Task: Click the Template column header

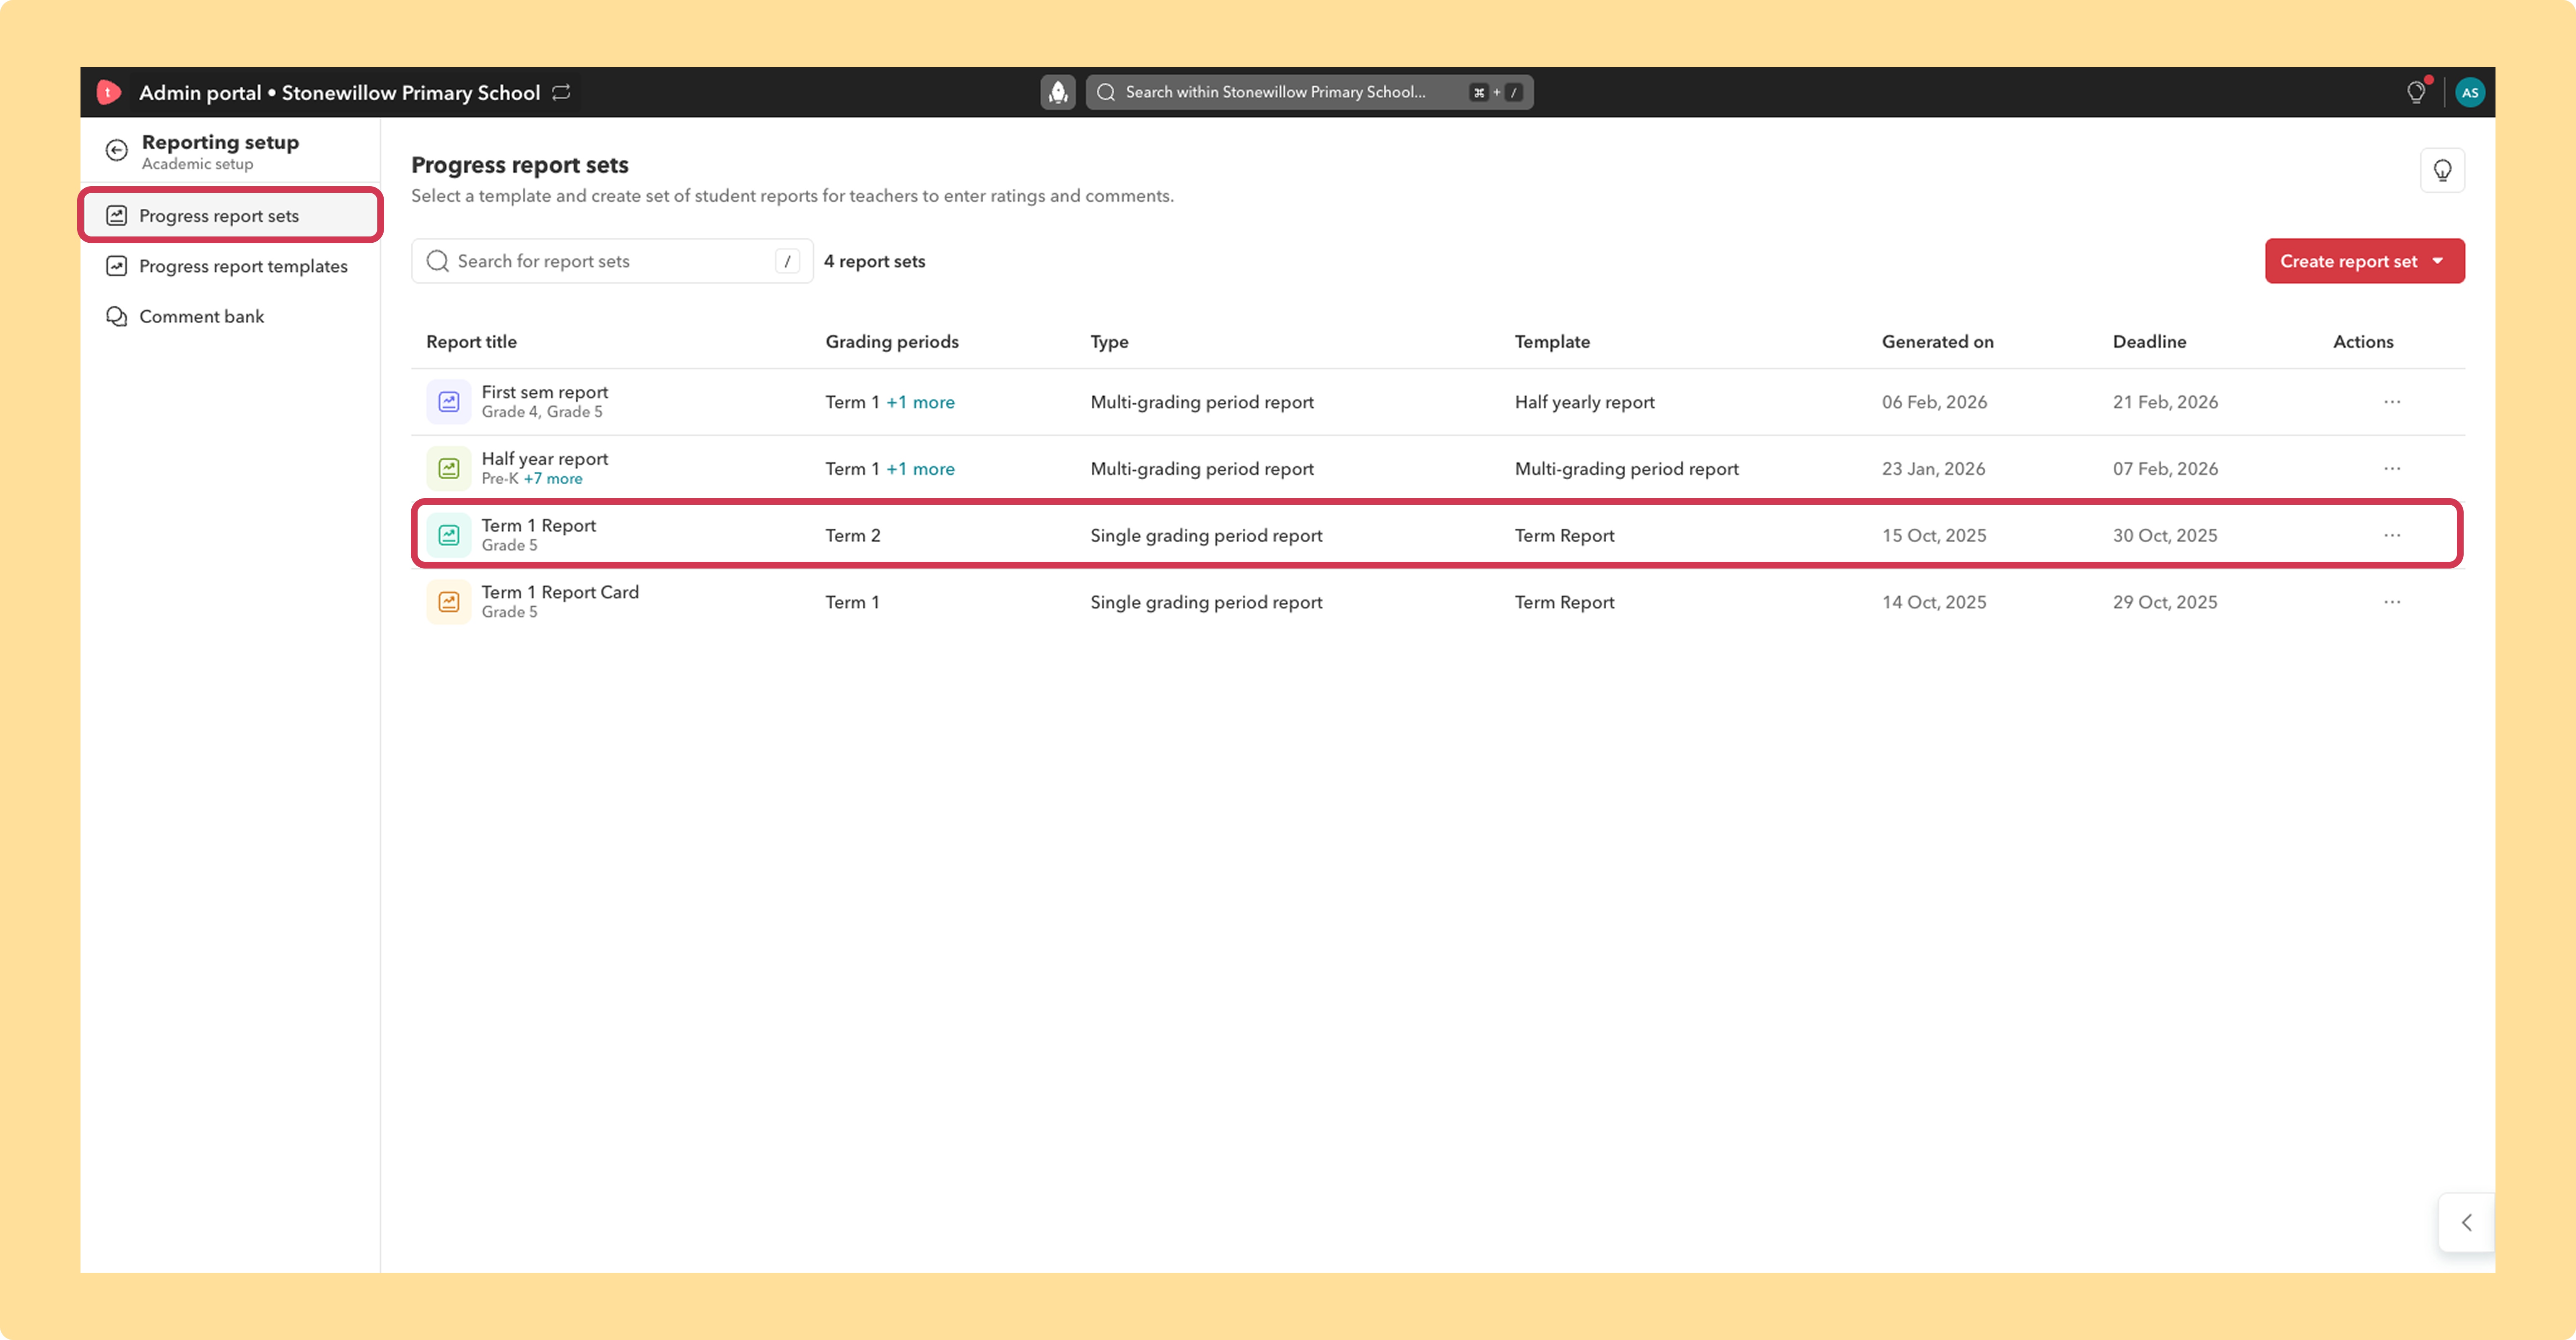Action: 1552,342
